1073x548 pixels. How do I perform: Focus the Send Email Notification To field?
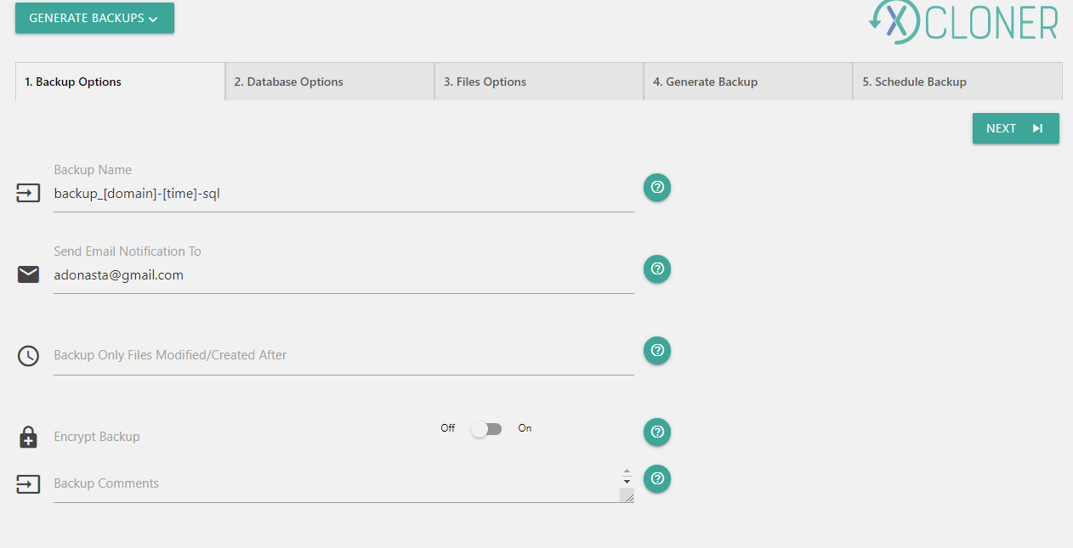tap(343, 275)
